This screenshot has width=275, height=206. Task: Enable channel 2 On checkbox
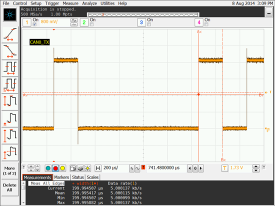(91, 24)
